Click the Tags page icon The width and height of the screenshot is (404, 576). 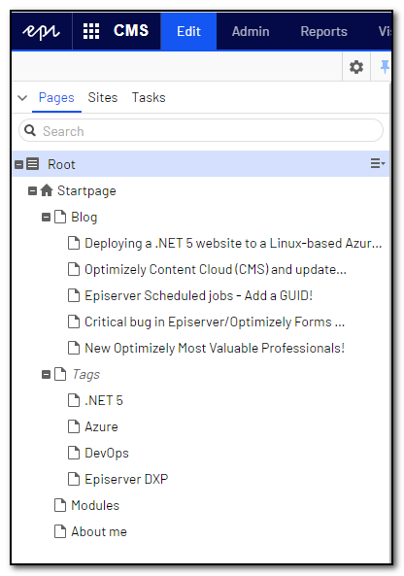pyautogui.click(x=60, y=374)
